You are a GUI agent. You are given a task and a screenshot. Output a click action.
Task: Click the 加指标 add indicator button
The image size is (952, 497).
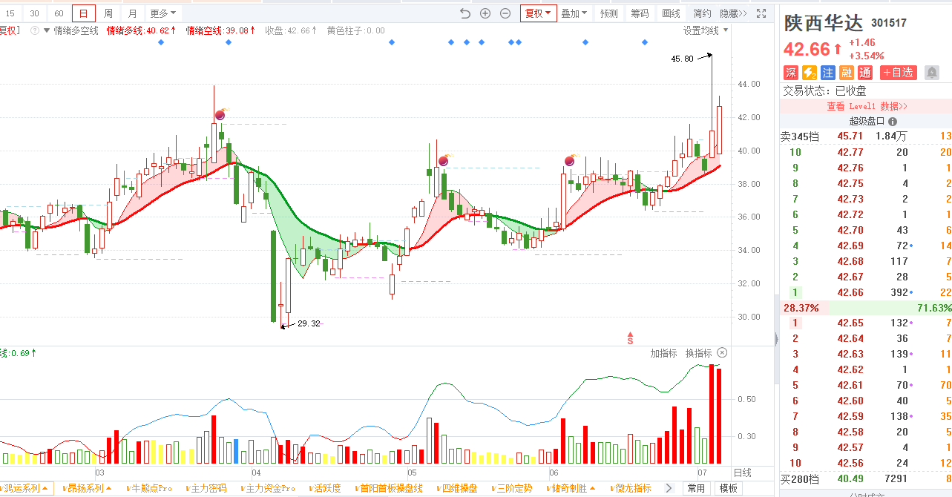pos(664,353)
